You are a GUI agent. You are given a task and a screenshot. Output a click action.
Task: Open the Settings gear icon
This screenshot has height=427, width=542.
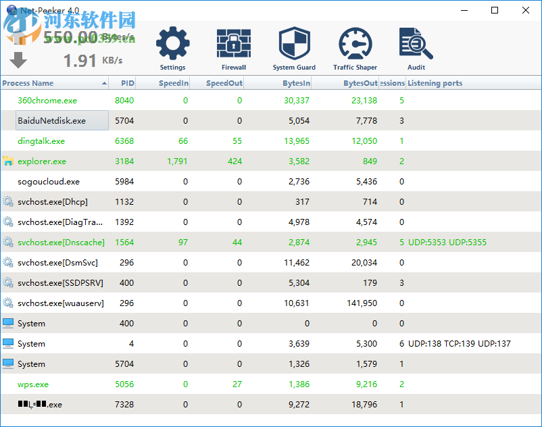pyautogui.click(x=172, y=42)
